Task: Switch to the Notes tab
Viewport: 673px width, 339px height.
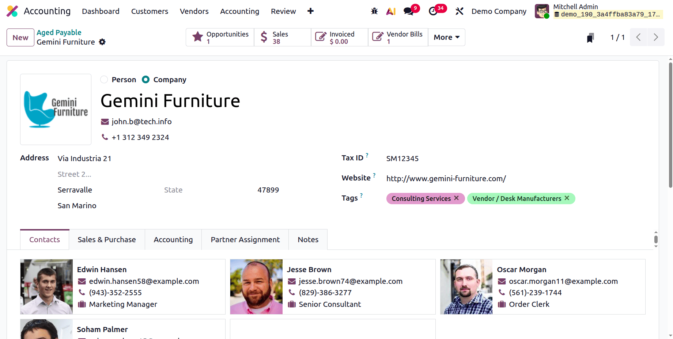Action: click(308, 240)
